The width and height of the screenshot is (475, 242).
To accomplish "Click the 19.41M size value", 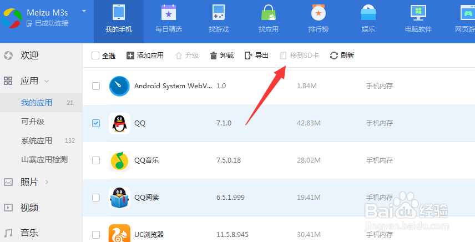I will click(x=309, y=198).
